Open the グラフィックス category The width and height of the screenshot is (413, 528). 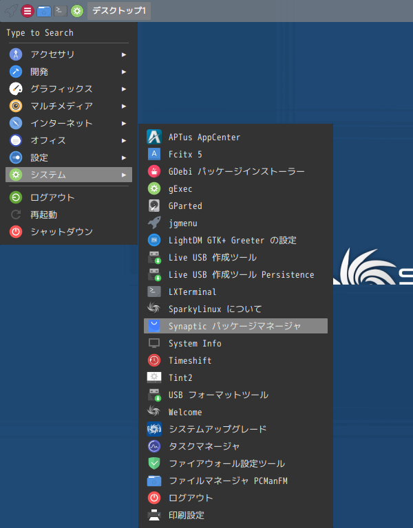(69, 89)
